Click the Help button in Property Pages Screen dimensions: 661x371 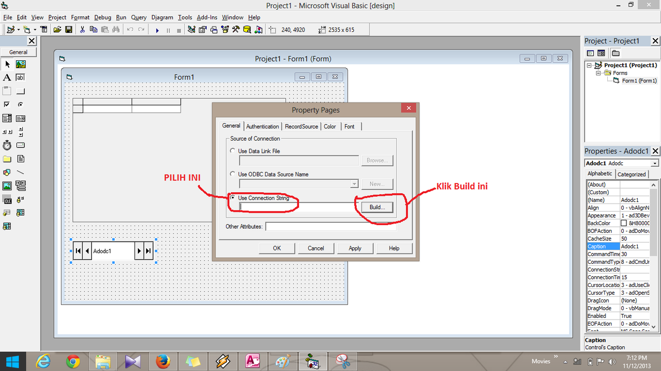point(394,248)
